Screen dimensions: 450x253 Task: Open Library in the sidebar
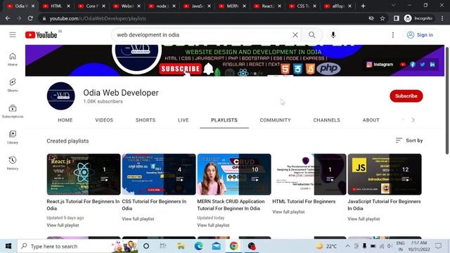point(13,137)
